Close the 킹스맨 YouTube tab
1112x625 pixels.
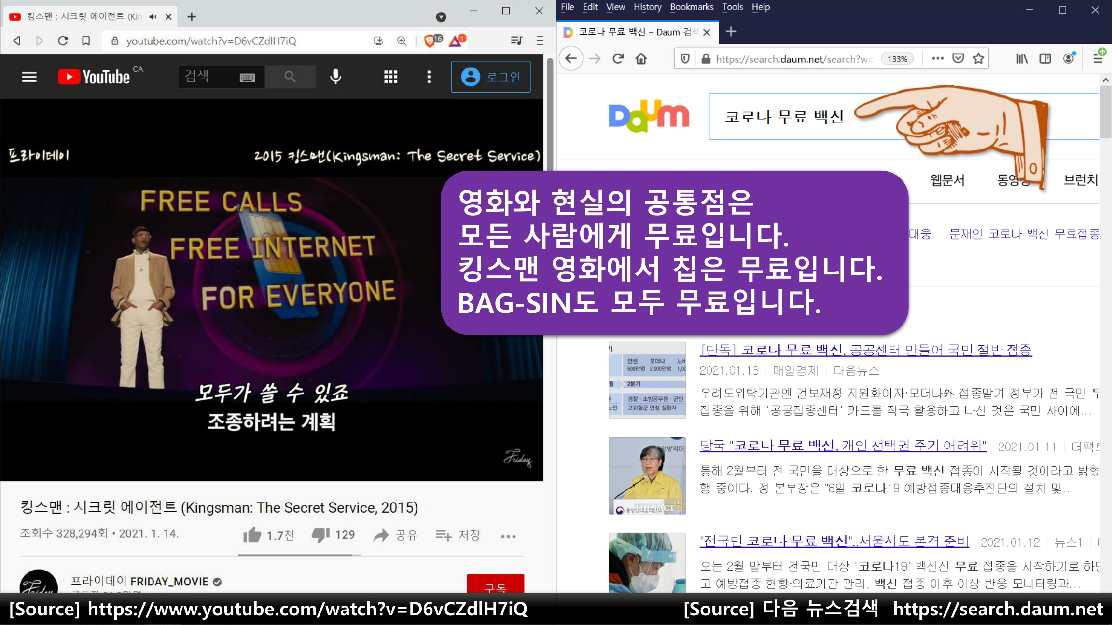coord(168,17)
